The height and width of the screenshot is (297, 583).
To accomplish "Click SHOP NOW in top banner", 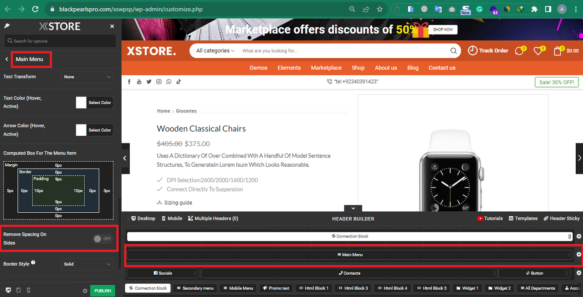I will tap(443, 30).
